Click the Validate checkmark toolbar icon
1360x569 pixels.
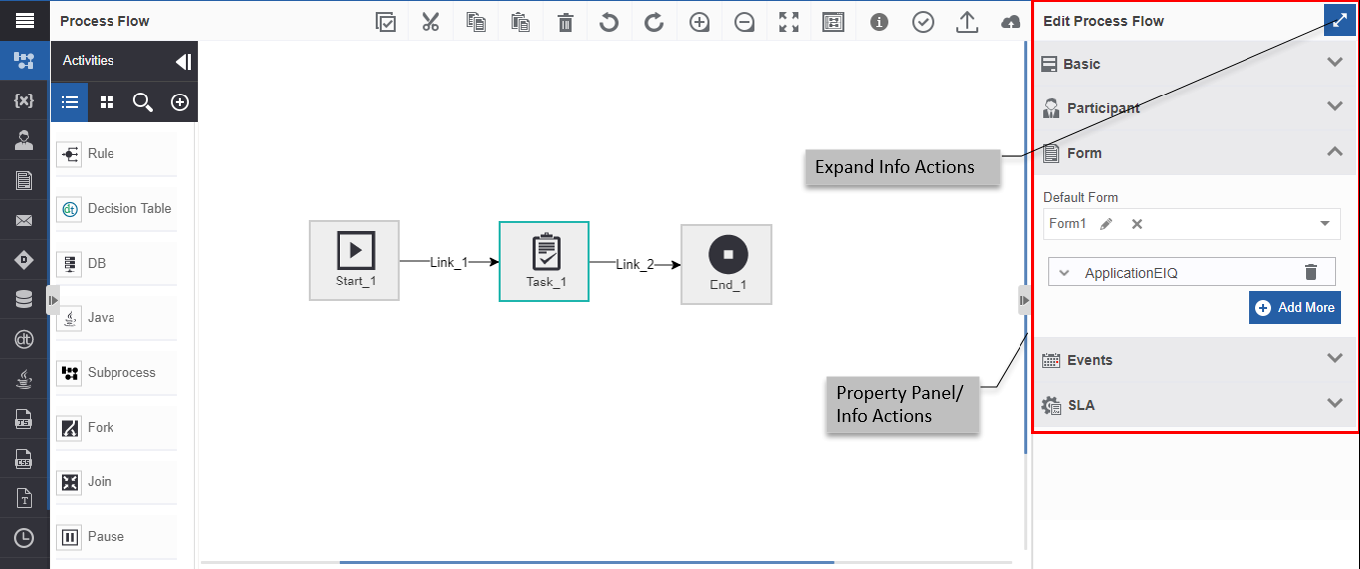(x=923, y=22)
